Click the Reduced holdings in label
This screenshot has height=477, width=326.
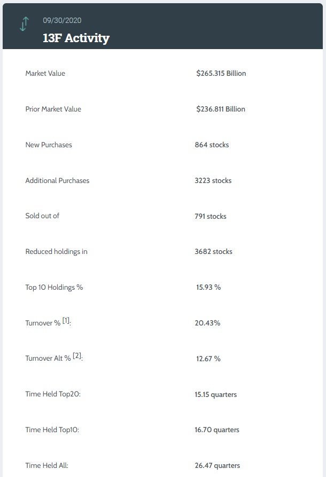click(56, 251)
